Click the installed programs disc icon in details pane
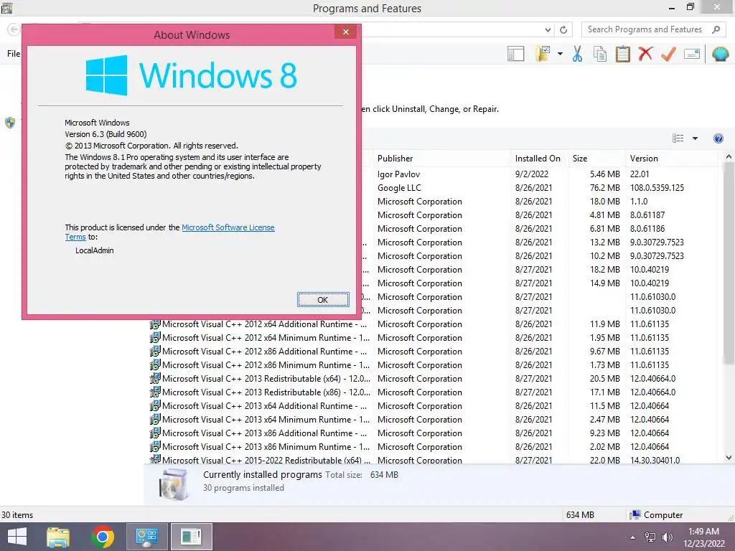This screenshot has height=551, width=735. tap(174, 484)
